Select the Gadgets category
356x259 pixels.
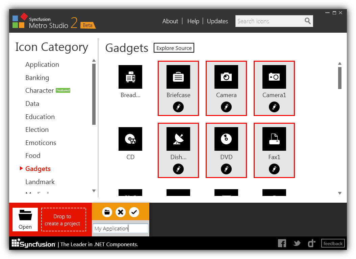coord(38,169)
